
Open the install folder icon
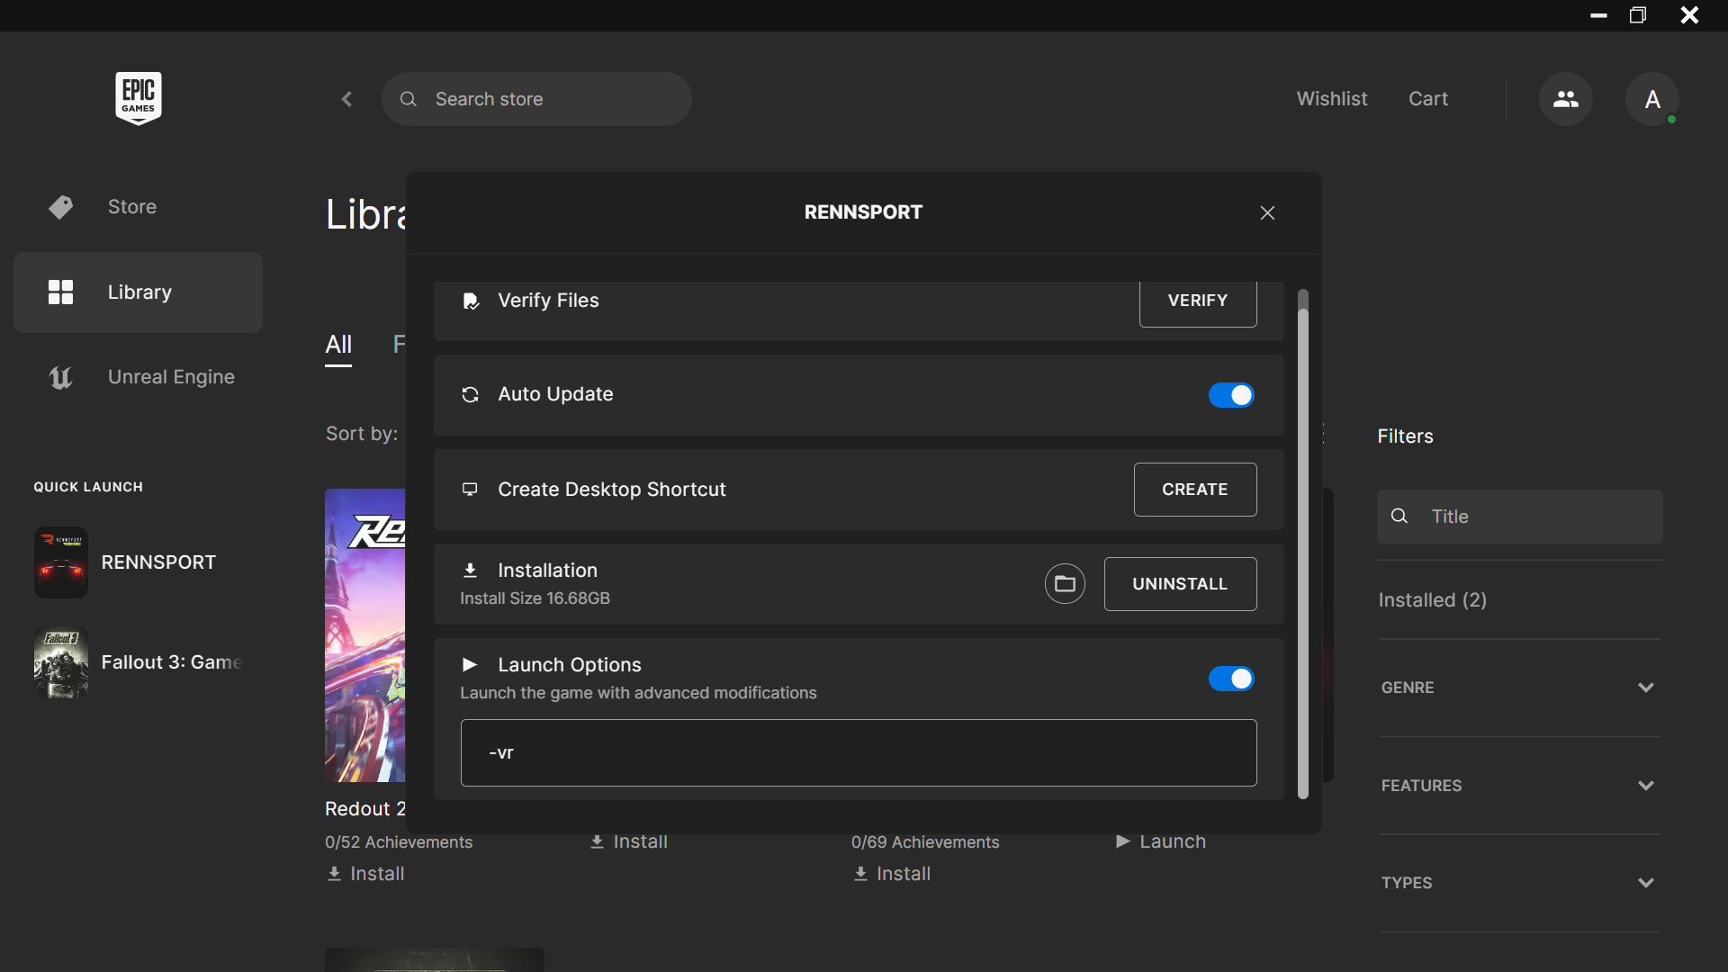coord(1065,584)
